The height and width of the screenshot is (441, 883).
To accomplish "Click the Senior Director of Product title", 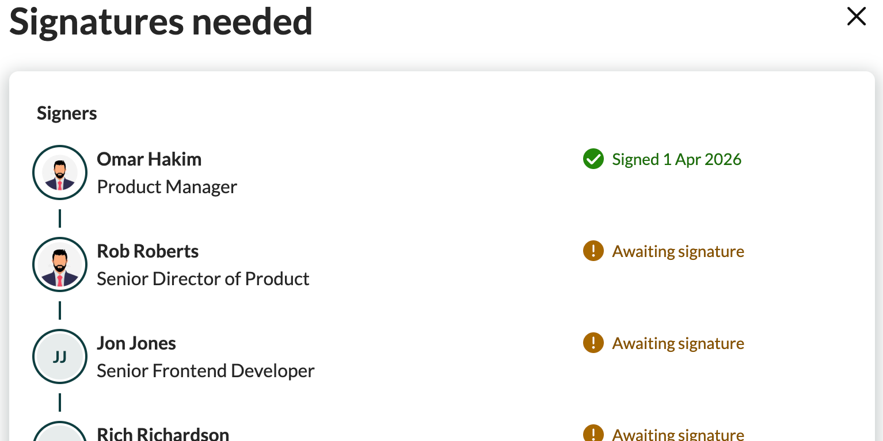I will click(203, 279).
